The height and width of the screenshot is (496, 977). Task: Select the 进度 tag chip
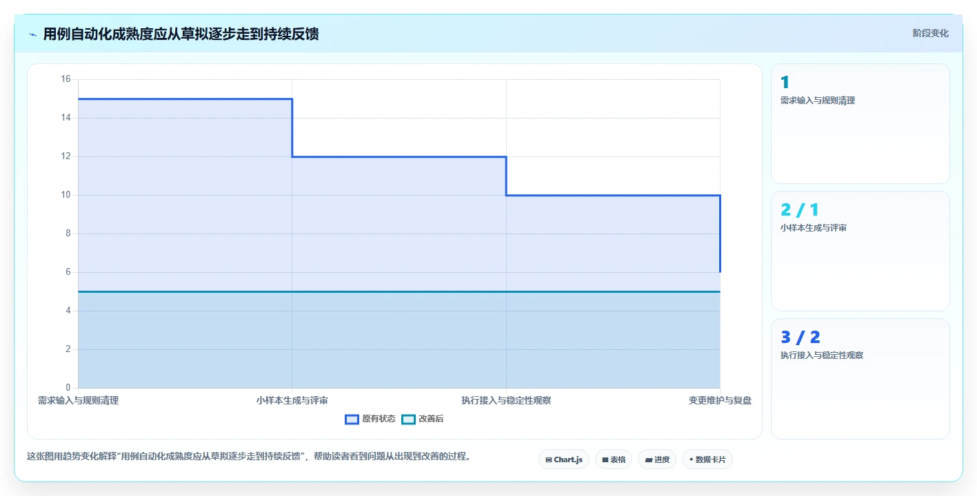657,459
